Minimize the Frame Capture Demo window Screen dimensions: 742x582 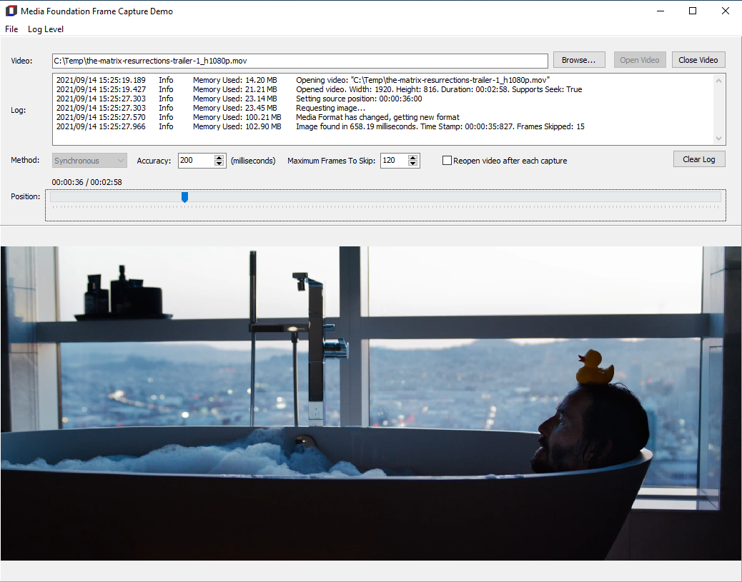coord(661,11)
